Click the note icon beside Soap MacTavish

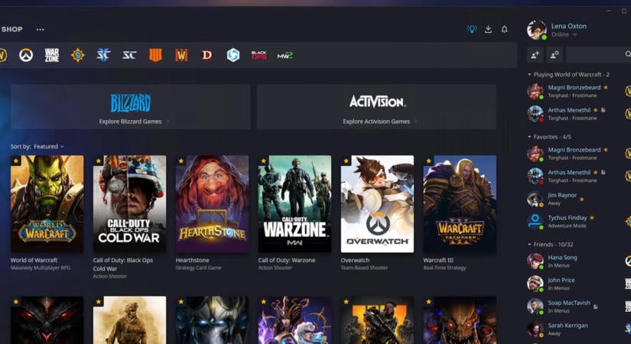pos(596,307)
